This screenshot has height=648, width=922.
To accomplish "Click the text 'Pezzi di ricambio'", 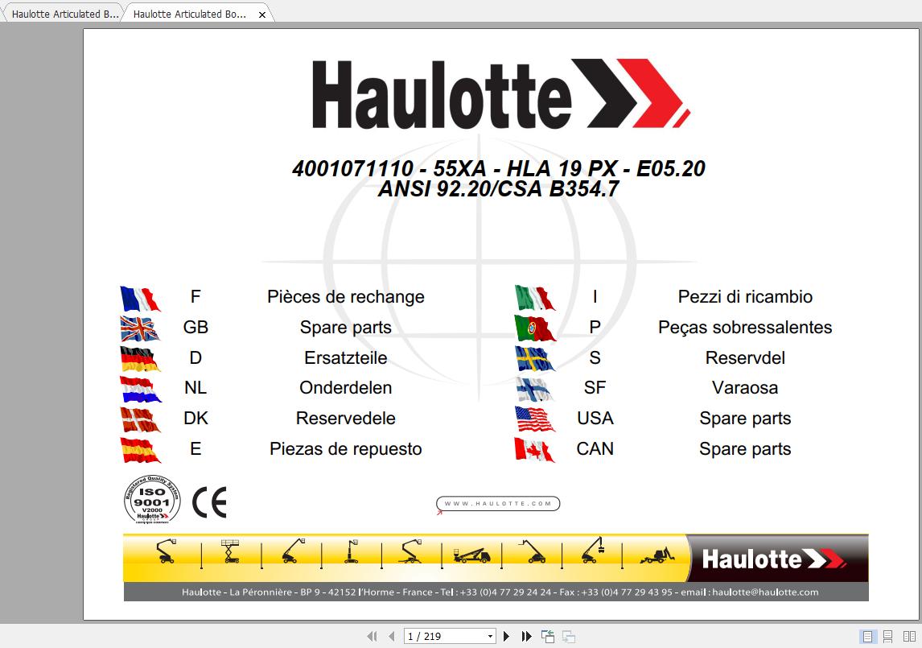I will coord(745,297).
